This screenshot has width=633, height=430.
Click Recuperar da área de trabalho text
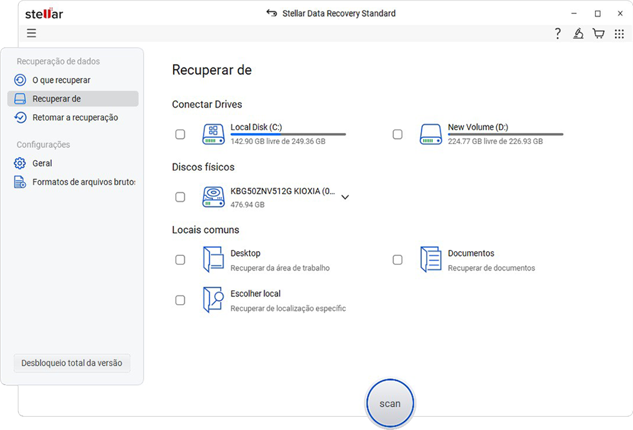pos(280,268)
